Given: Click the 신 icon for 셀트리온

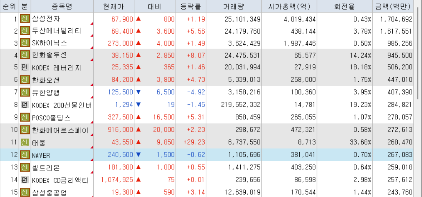Looking at the screenshot, I should pyautogui.click(x=25, y=167).
